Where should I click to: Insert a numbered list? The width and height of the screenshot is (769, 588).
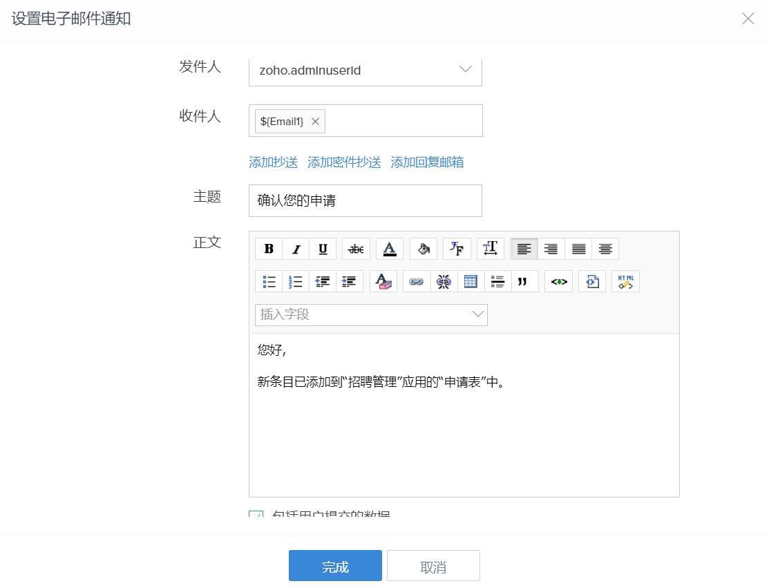(296, 281)
